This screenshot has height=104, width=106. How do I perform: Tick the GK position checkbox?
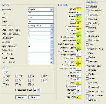4,72
